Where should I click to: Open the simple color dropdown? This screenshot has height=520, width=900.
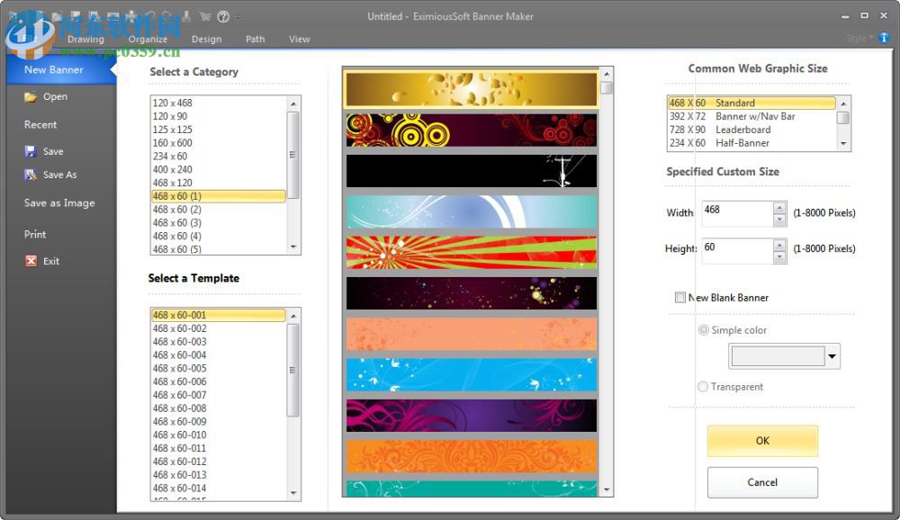click(832, 356)
